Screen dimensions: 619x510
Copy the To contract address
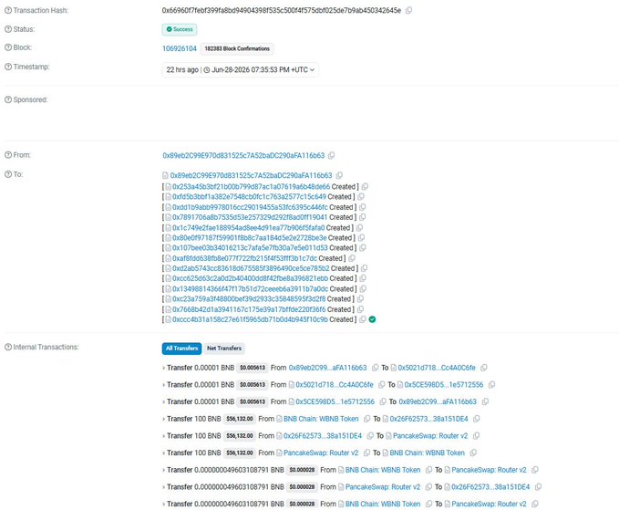[x=339, y=175]
